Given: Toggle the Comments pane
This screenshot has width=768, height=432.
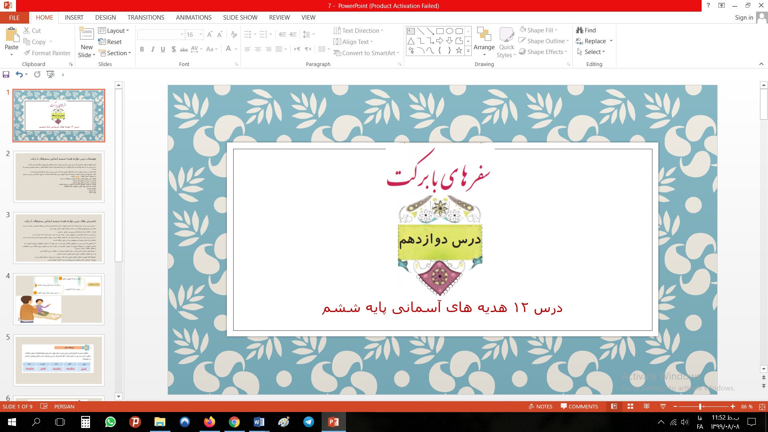Looking at the screenshot, I should (x=579, y=406).
